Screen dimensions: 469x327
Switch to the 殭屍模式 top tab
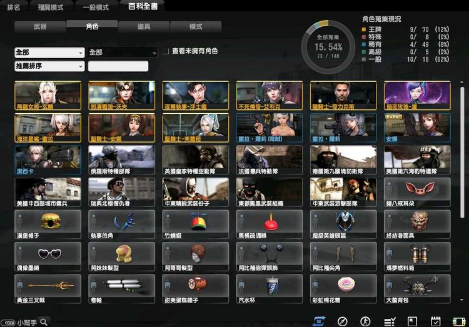51,7
